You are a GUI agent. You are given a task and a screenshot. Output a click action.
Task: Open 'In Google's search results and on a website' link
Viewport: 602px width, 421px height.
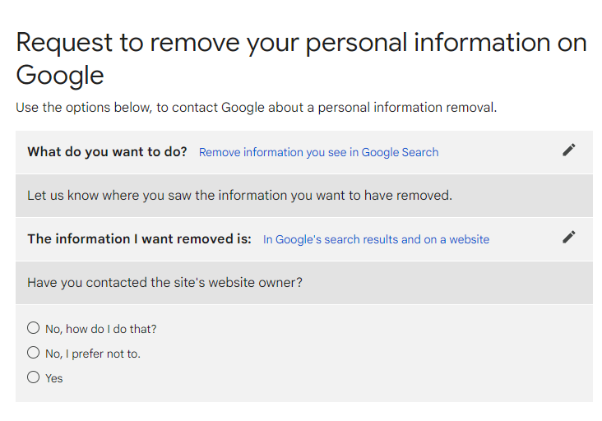point(376,239)
